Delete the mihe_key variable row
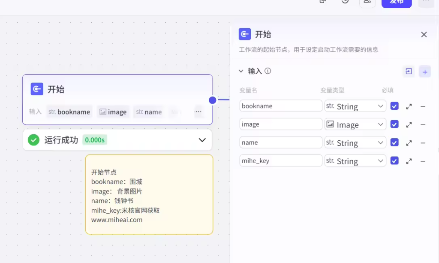This screenshot has height=263, width=439. click(423, 161)
